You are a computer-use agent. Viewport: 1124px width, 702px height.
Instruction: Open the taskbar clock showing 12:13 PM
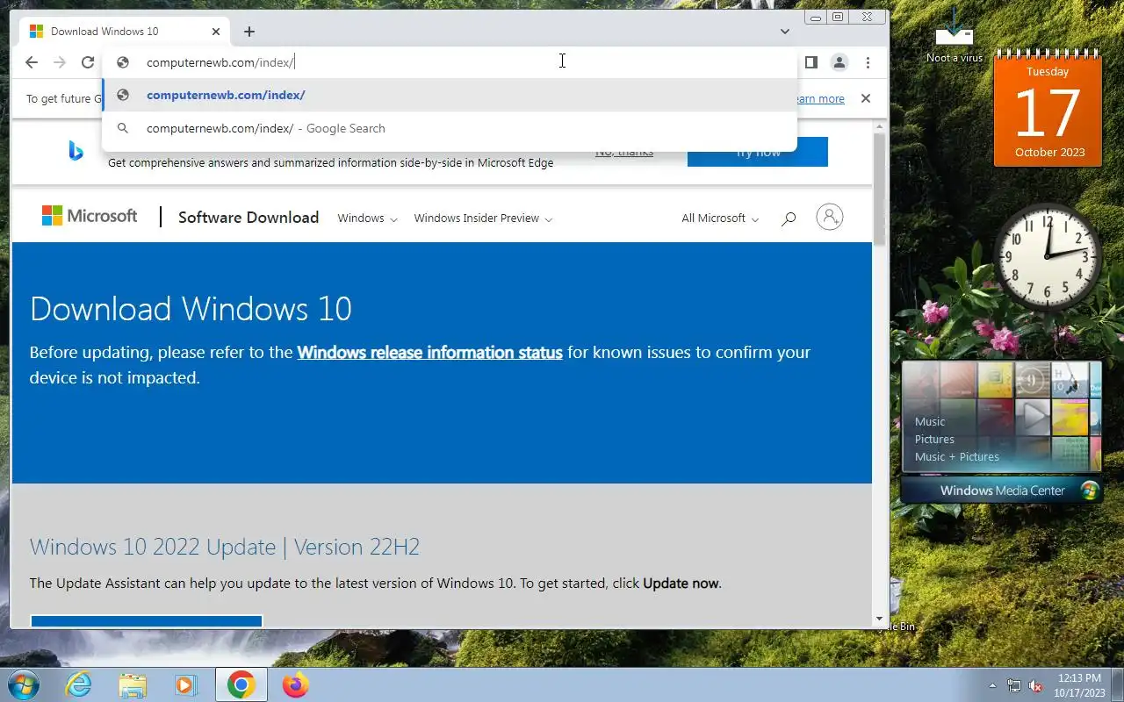[x=1079, y=685]
